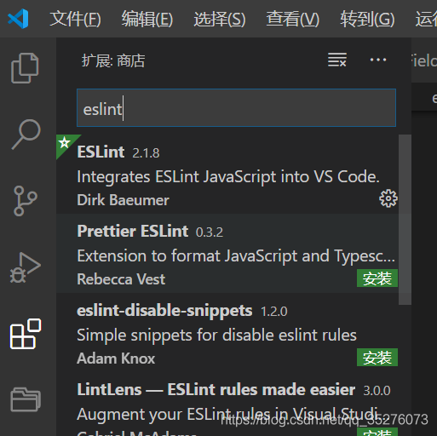Click 'Integrates ESLint JavaScript into VS Code.' description

[228, 177]
